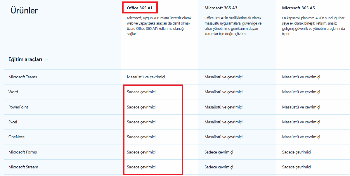Select the Word row label
The height and width of the screenshot is (176, 350).
click(x=13, y=92)
